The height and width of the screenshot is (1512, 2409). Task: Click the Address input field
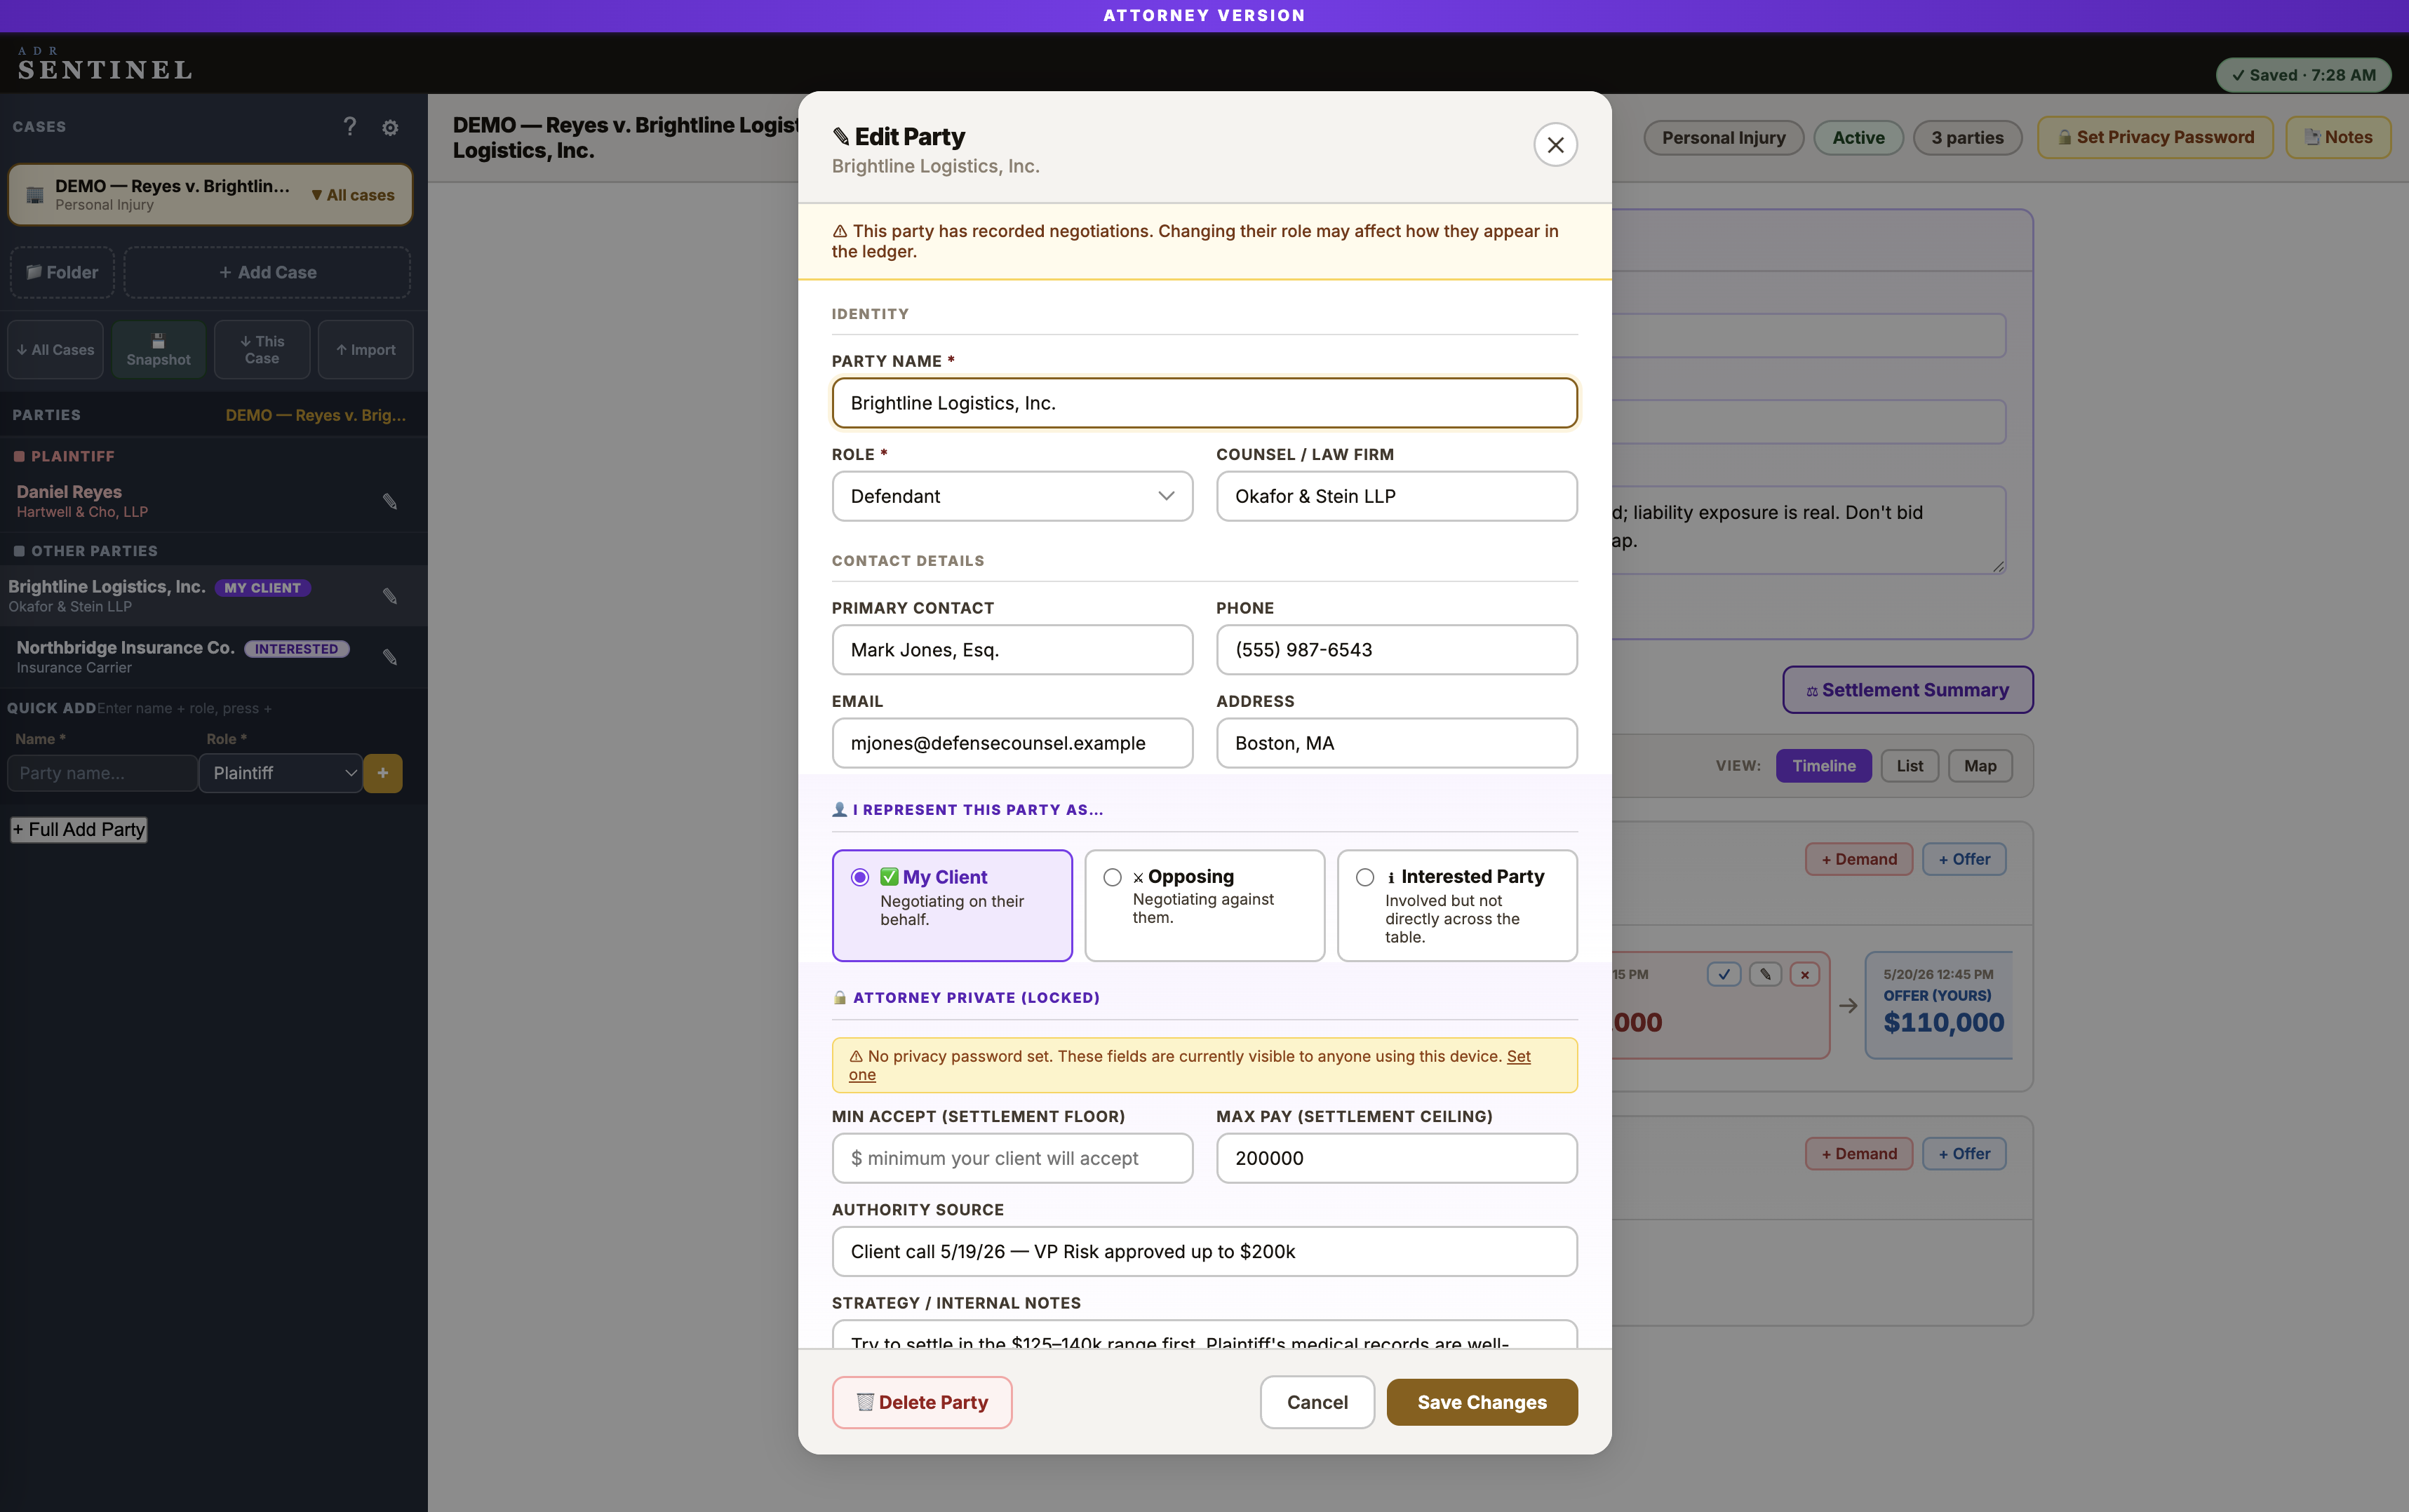point(1396,743)
